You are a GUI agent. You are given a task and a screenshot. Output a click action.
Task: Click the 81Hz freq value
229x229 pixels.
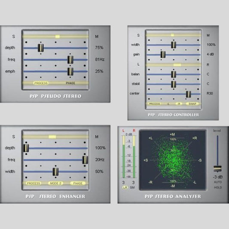point(100,59)
